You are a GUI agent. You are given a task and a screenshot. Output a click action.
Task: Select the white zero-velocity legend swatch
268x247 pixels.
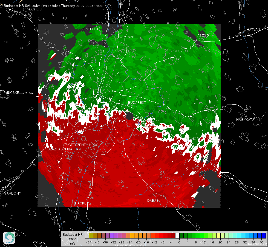tap(177, 235)
